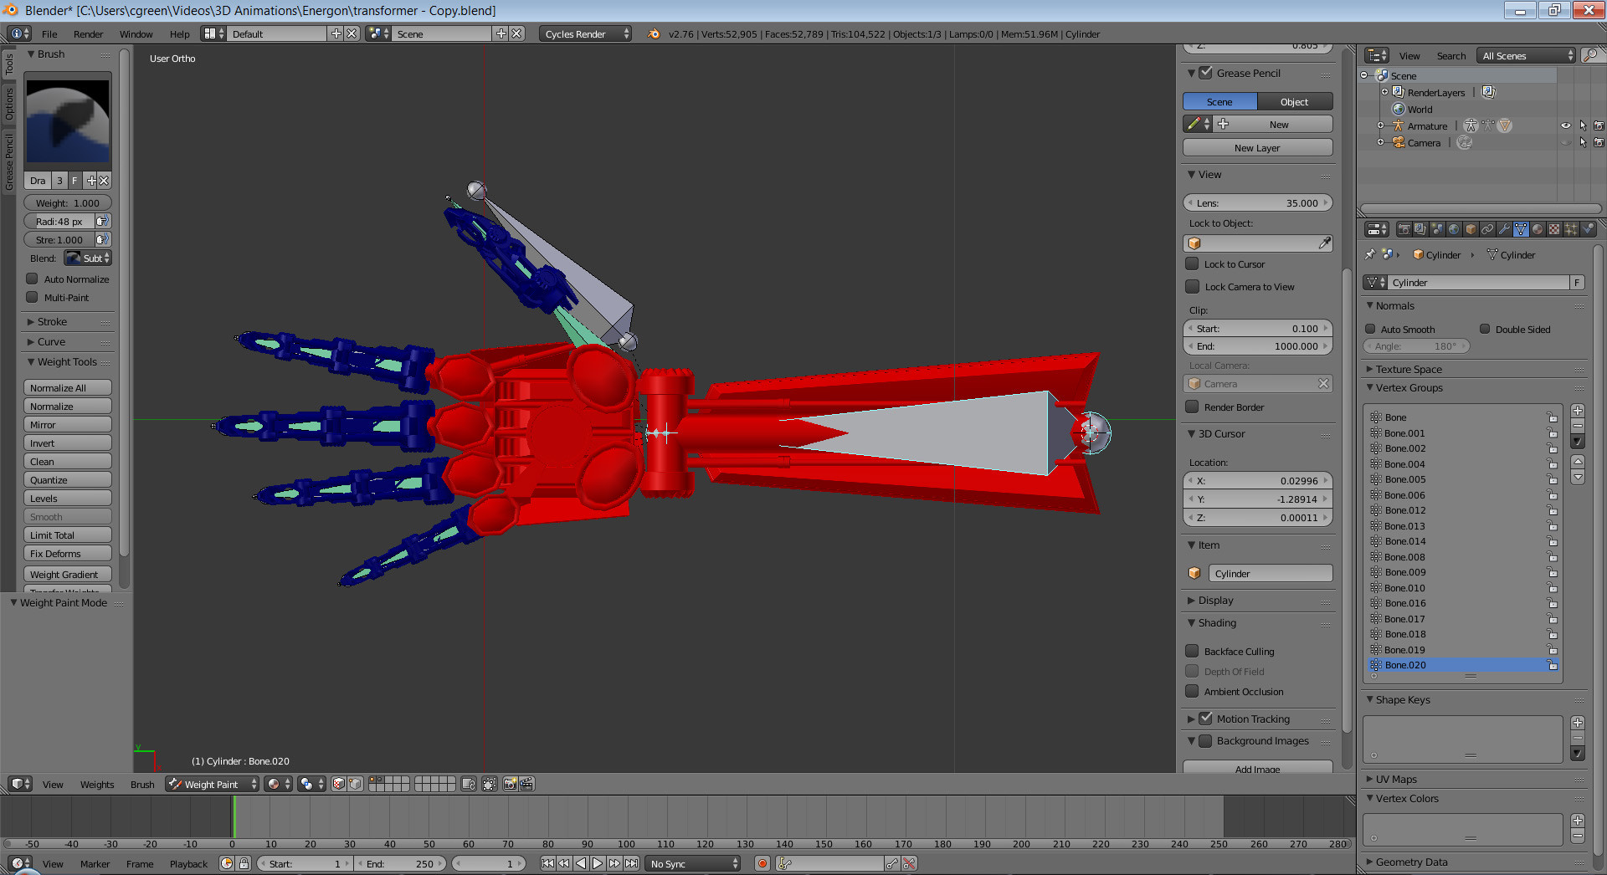1607x875 pixels.
Task: Enable Render Border checkbox
Action: [x=1192, y=407]
